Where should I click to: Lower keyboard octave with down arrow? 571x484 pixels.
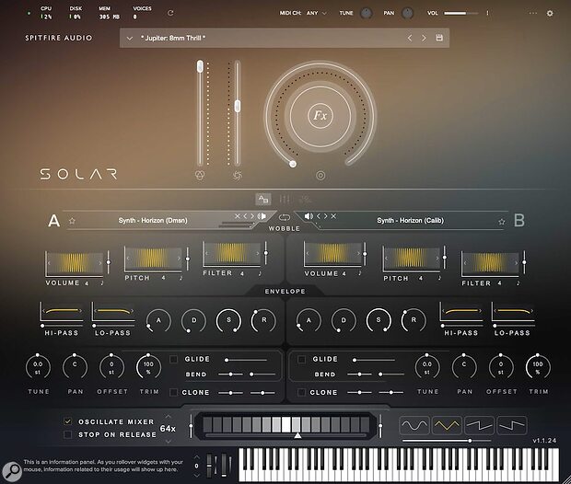(x=197, y=476)
